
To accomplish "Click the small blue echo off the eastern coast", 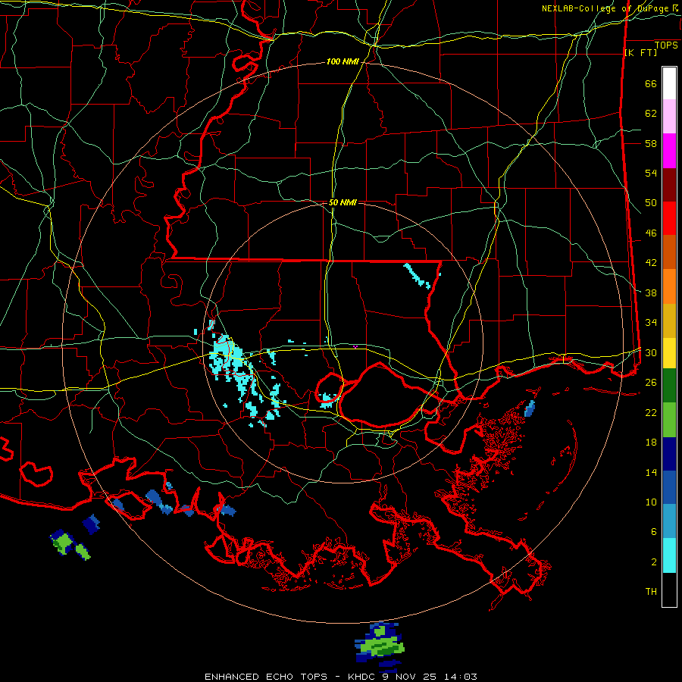I will pyautogui.click(x=530, y=409).
